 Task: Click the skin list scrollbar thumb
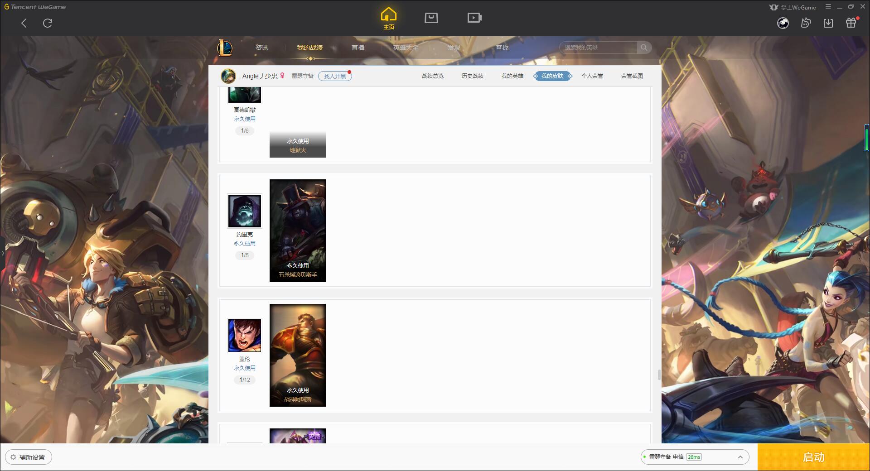[659, 375]
